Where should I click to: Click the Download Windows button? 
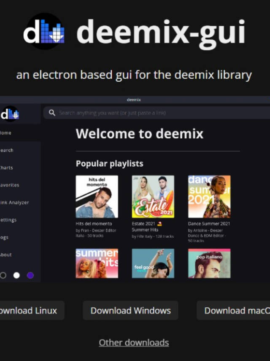point(130,311)
